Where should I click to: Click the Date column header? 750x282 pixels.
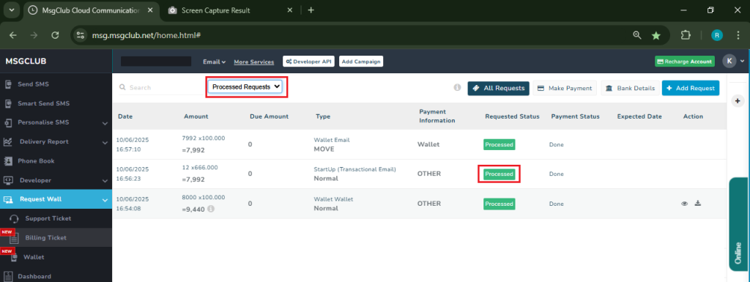125,116
